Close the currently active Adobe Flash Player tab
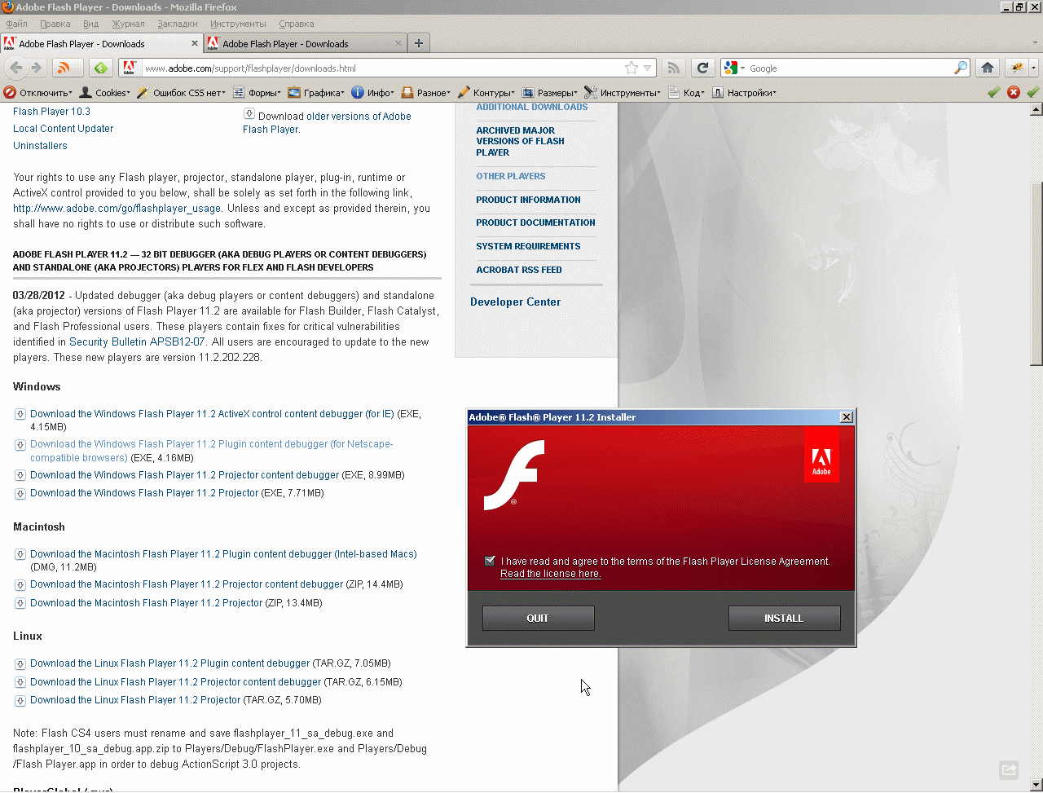1043x793 pixels. point(195,43)
